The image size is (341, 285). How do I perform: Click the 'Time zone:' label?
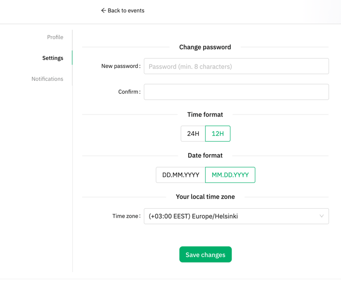[126, 216]
